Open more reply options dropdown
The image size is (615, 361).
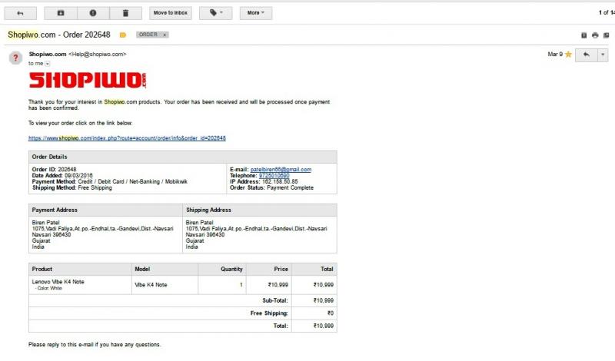pos(603,55)
